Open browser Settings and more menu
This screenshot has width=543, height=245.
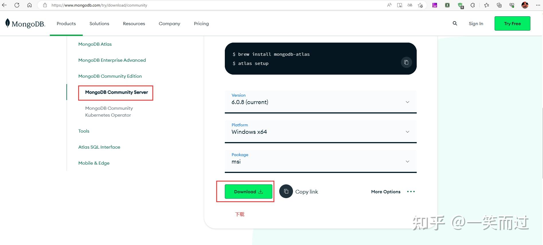pos(538,5)
